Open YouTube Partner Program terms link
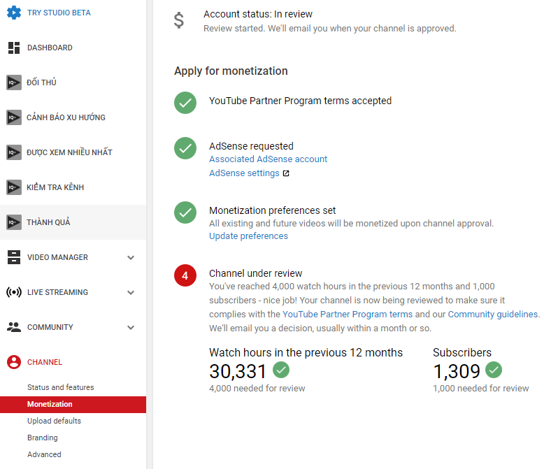This screenshot has width=558, height=469. coord(348,315)
